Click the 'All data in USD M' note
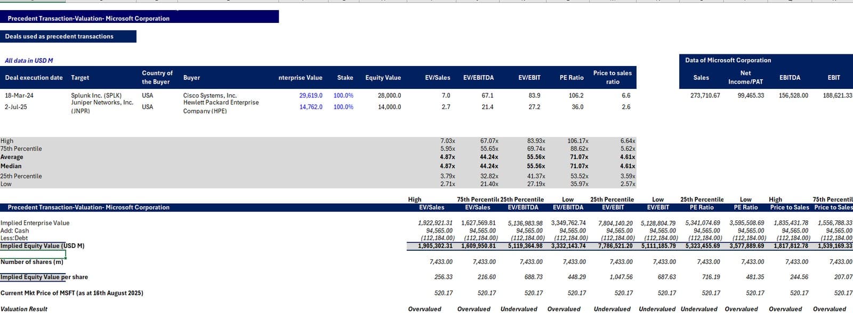This screenshot has width=853, height=313. (29, 61)
